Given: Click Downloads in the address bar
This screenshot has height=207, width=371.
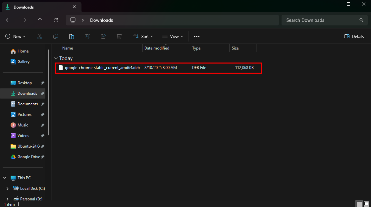Looking at the screenshot, I should pos(101,20).
